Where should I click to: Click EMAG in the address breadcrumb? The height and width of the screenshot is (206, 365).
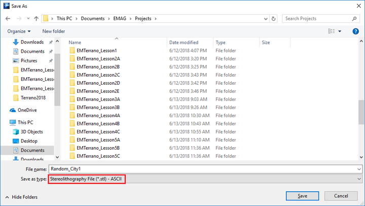pos(120,19)
